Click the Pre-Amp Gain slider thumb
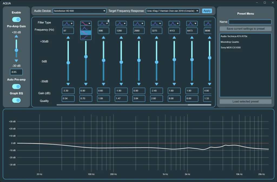Screen dimensions: 277x182 [x=16, y=50]
